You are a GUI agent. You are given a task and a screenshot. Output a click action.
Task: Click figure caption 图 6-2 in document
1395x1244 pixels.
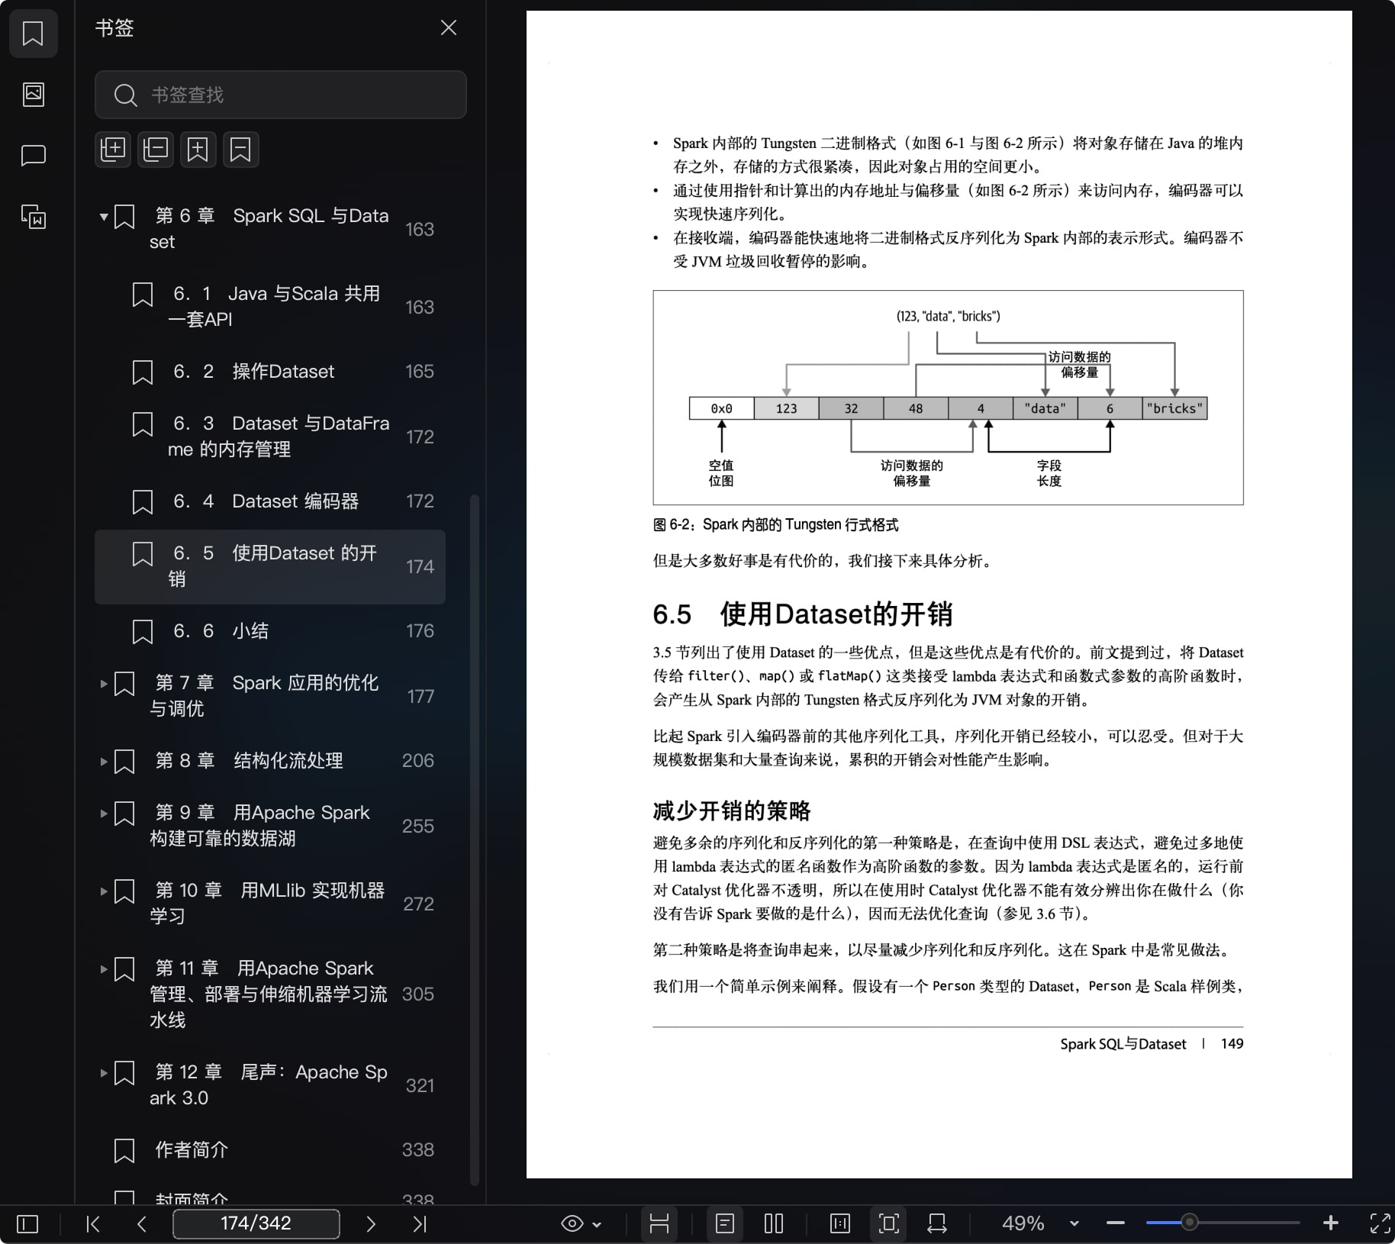[775, 525]
